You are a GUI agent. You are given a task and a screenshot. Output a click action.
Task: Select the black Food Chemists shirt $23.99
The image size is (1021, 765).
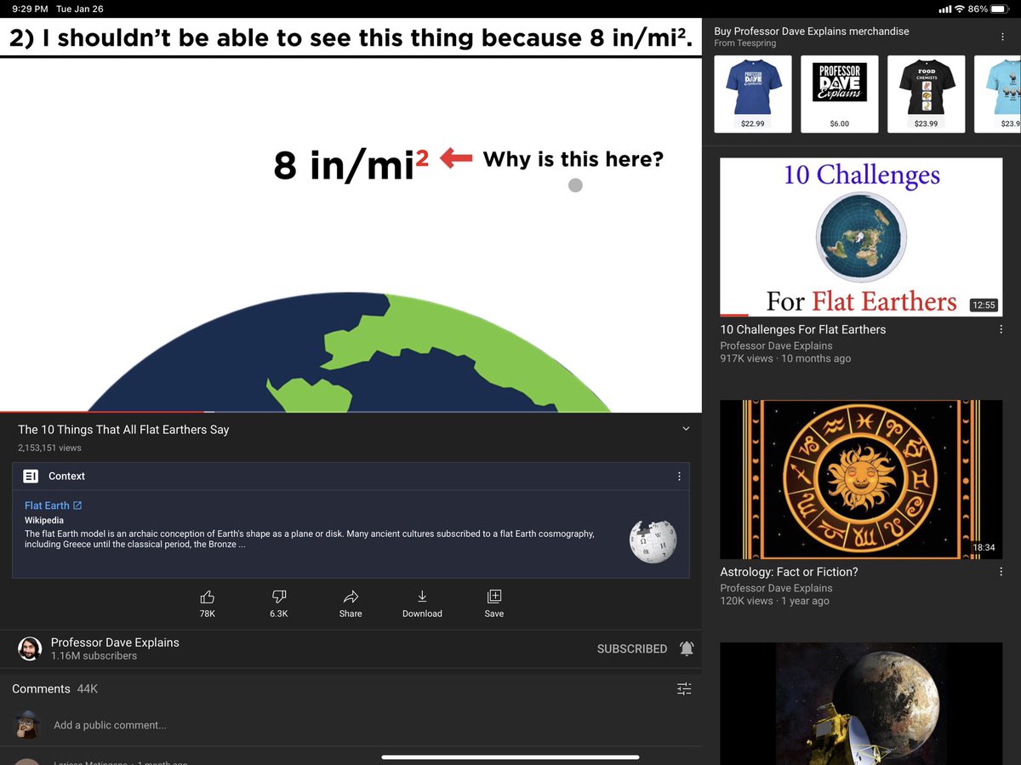pos(927,94)
